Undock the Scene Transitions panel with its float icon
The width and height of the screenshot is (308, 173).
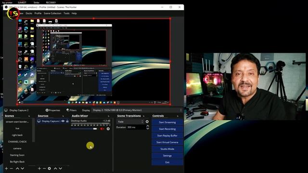[143, 116]
